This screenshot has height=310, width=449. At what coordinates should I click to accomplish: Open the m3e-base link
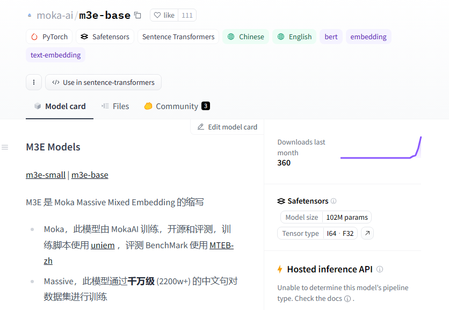coord(90,175)
